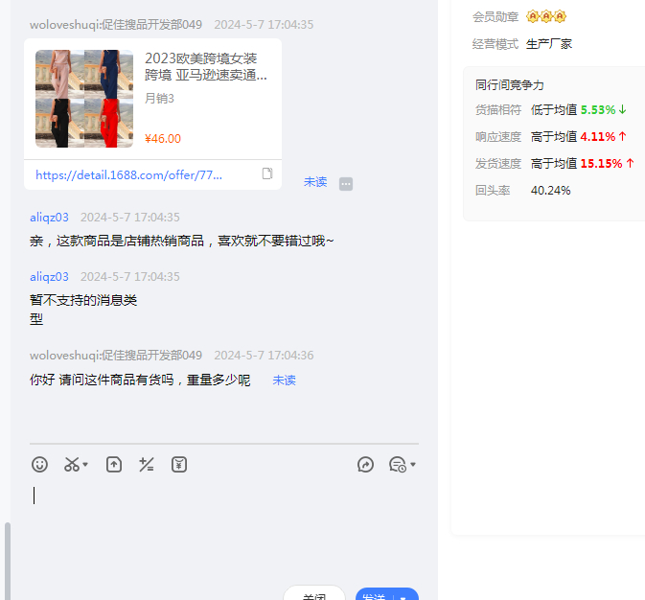Open the emoji picker in chat toolbar
The height and width of the screenshot is (600, 645).
pos(39,465)
